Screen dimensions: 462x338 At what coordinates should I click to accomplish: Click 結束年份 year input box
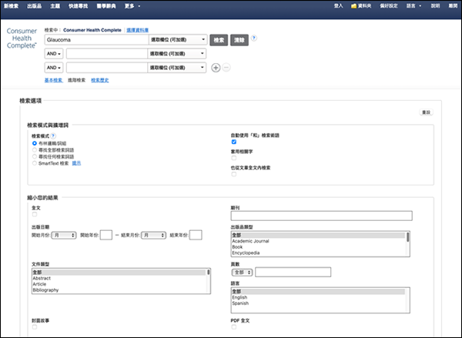pos(196,235)
